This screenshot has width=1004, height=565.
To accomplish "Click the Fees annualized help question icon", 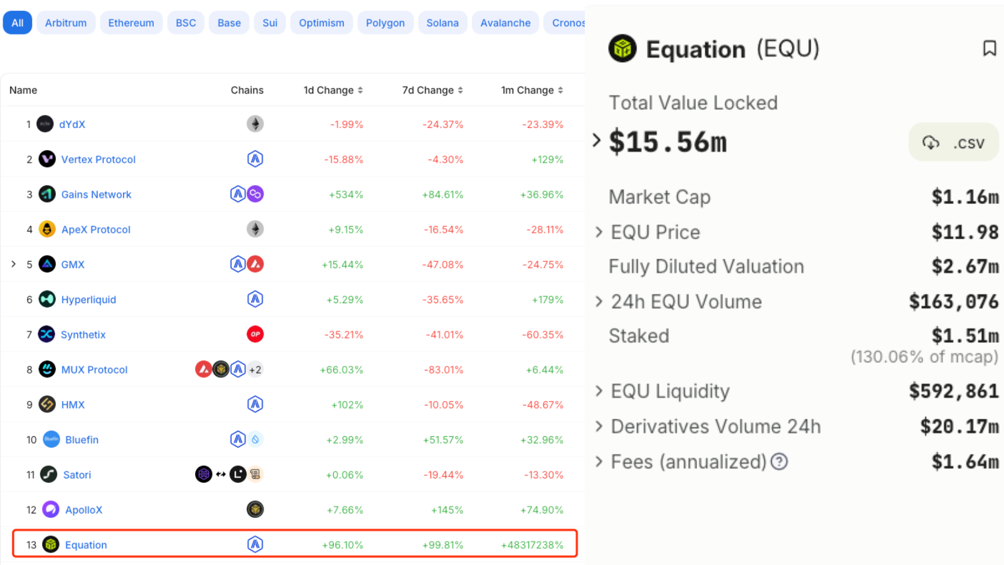I will 779,462.
